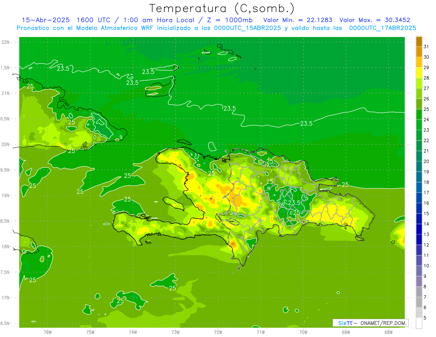Click "Valor Min. = 22.1283" text

(298, 20)
